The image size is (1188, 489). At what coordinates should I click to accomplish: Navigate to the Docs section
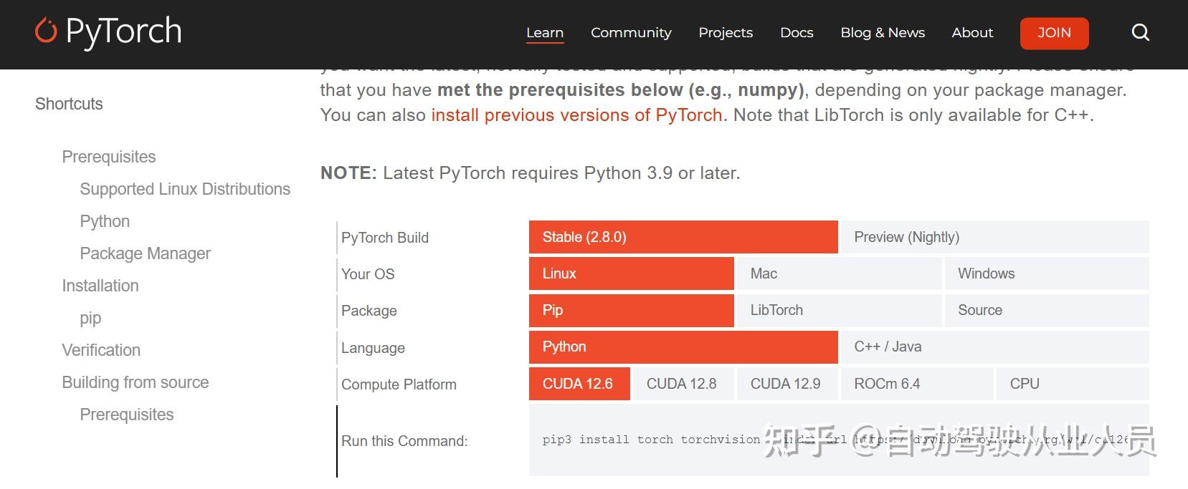pyautogui.click(x=796, y=32)
